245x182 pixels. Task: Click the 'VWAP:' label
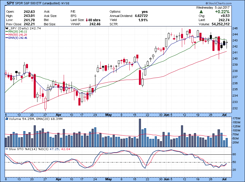pos(76,24)
